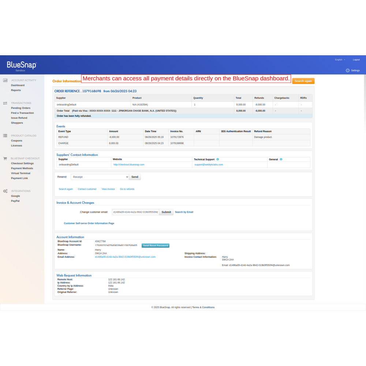Open Payment Methods in sidebar
Image resolution: width=366 pixels, height=366 pixels.
click(22, 168)
